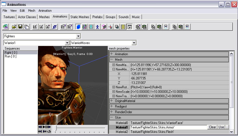
Task: Toggle the pink cube with axes button
Action: click(x=104, y=27)
